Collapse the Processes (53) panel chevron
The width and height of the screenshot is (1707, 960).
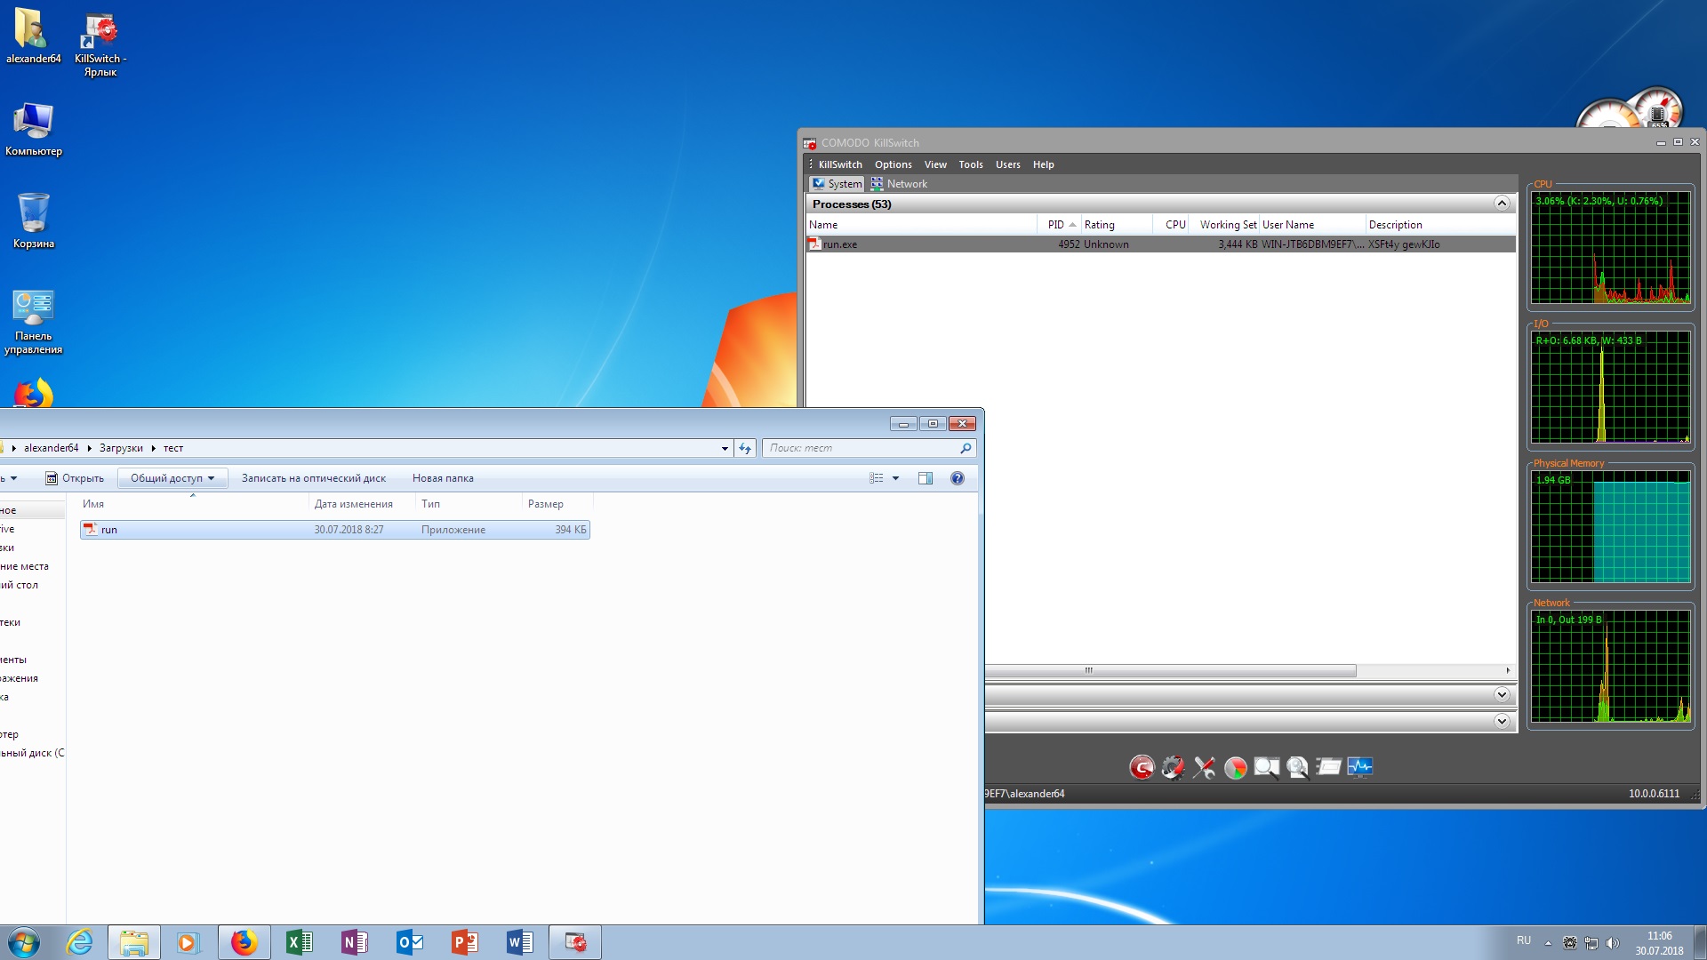(1502, 204)
